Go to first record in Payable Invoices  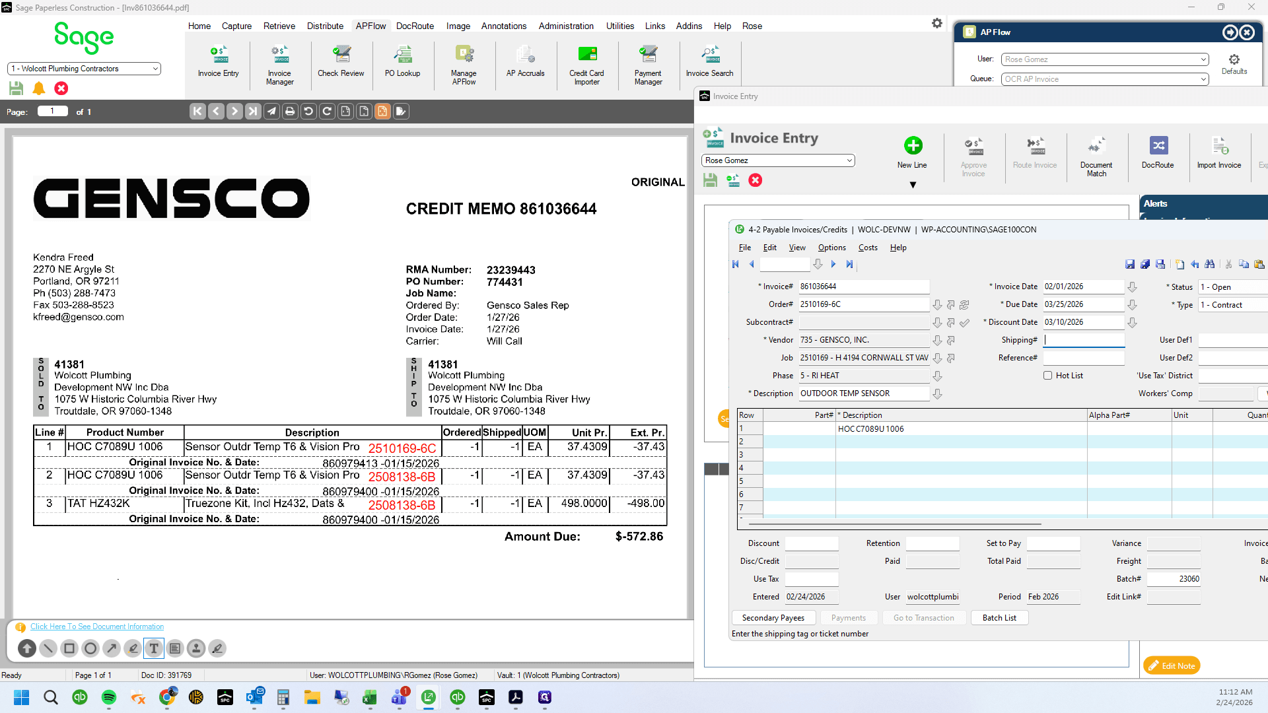click(736, 264)
